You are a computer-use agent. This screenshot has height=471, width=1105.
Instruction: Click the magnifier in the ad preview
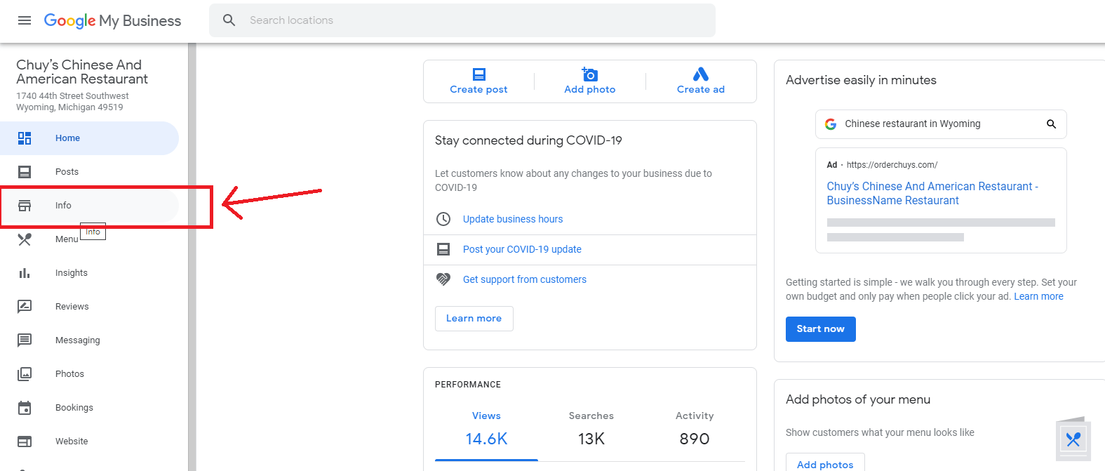(x=1051, y=124)
